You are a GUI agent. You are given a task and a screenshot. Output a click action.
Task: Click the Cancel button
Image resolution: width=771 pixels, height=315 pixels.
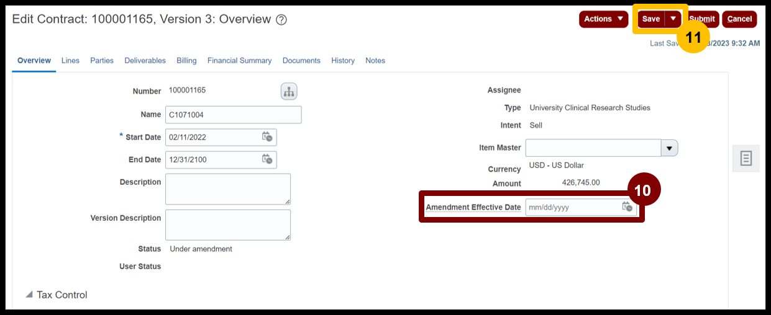[739, 19]
